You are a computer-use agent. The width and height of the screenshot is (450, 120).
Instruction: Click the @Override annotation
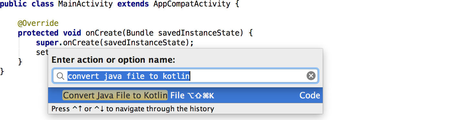[x=38, y=24]
